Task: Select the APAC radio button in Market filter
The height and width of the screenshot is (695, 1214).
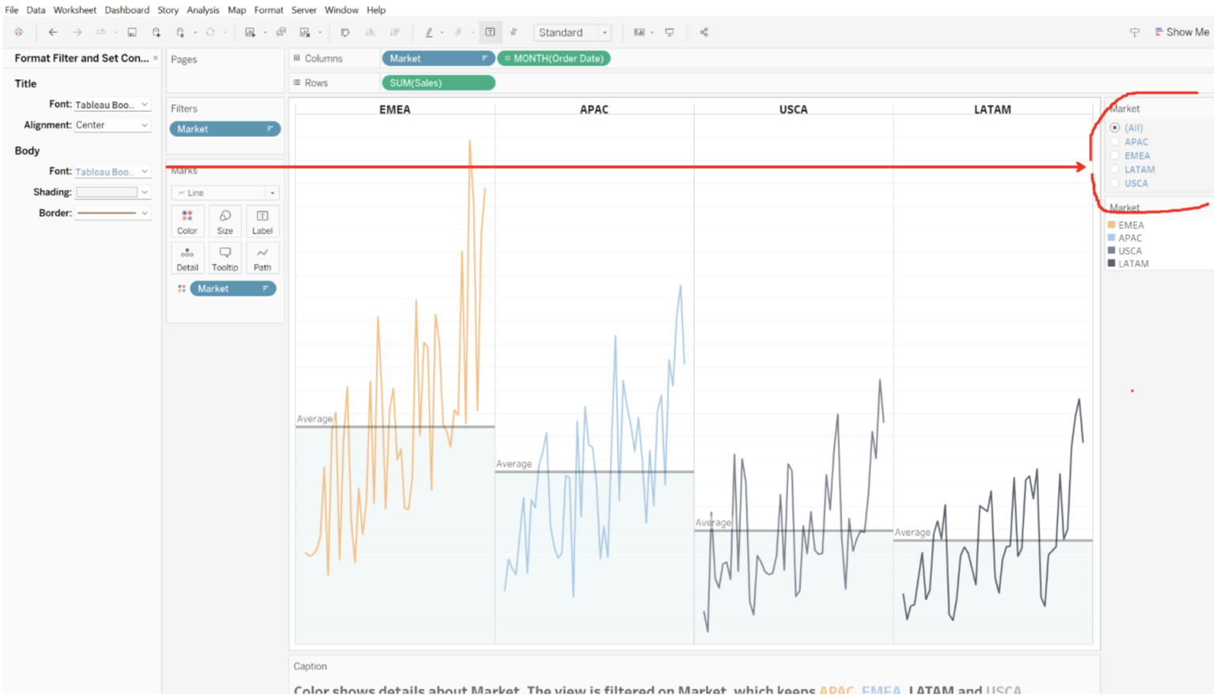Action: 1115,142
